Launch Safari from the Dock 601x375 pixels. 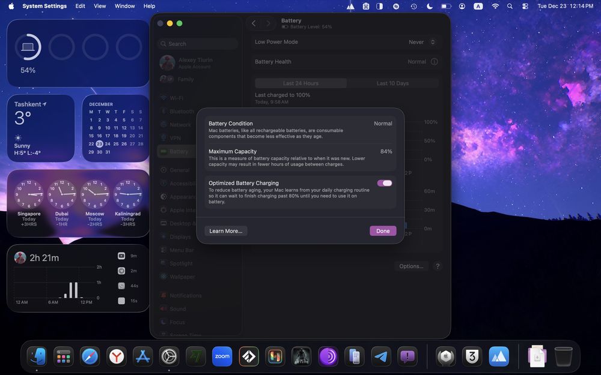90,356
